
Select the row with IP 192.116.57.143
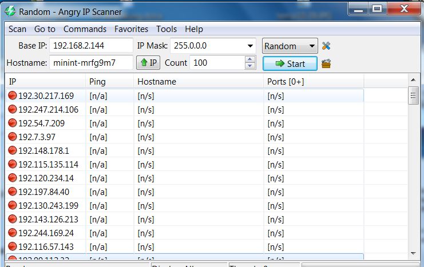tap(185, 247)
